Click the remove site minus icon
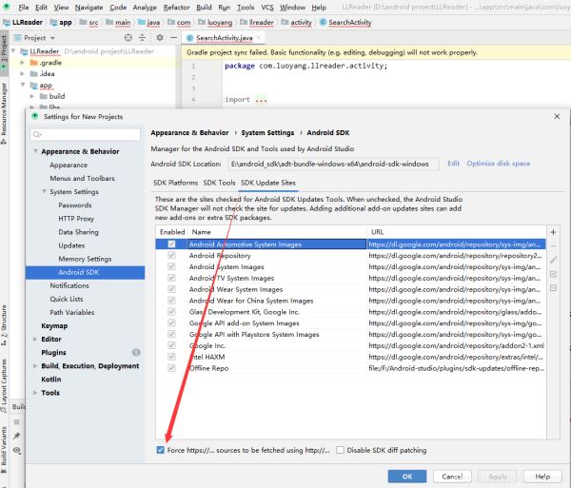The image size is (571, 488). tap(553, 246)
